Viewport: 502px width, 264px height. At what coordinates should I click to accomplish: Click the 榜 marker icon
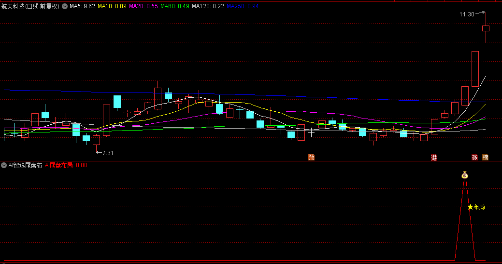click(486, 157)
